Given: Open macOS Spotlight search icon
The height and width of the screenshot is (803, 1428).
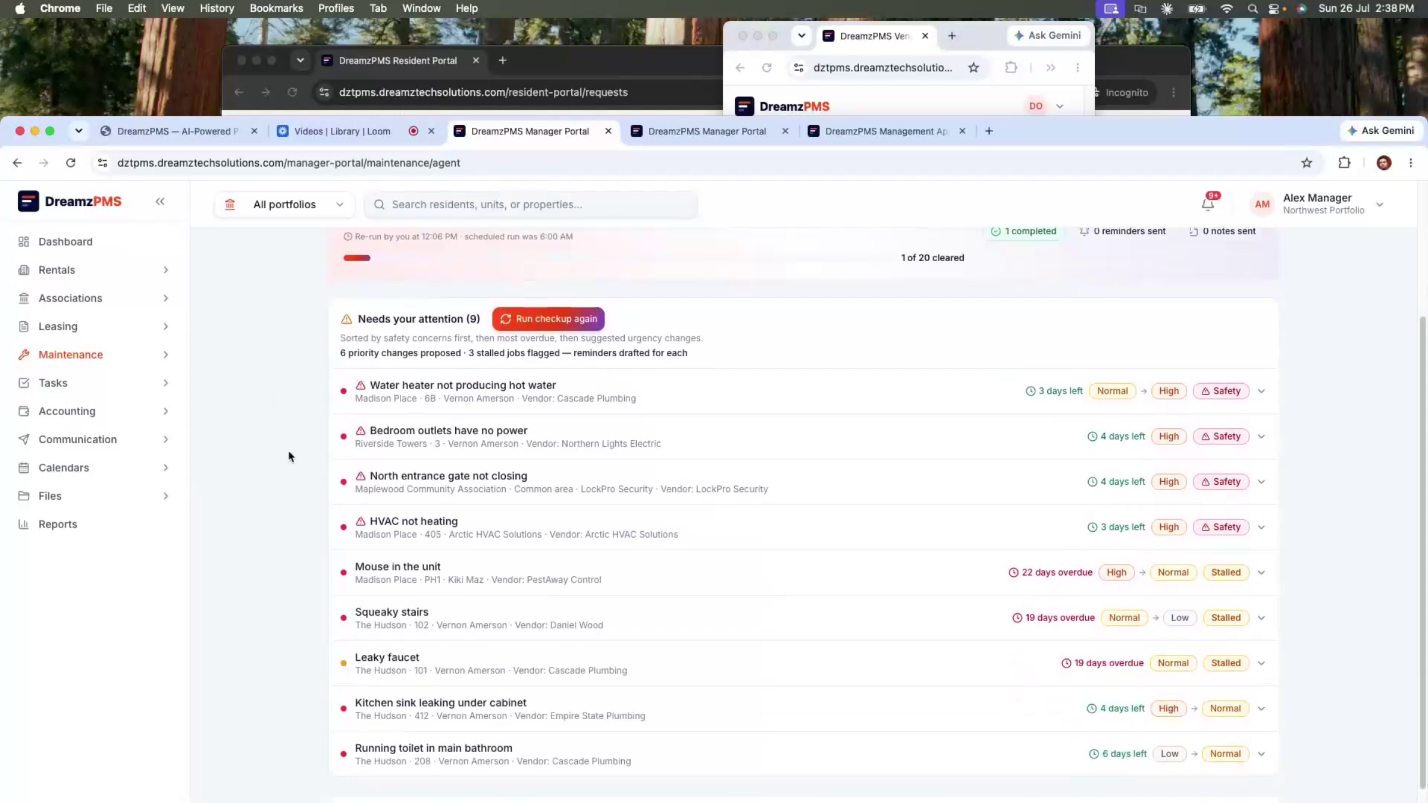Looking at the screenshot, I should (1252, 8).
